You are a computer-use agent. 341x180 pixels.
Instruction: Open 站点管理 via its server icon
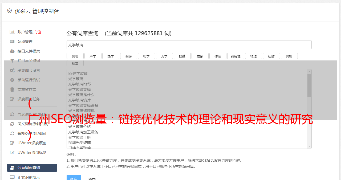[12, 42]
